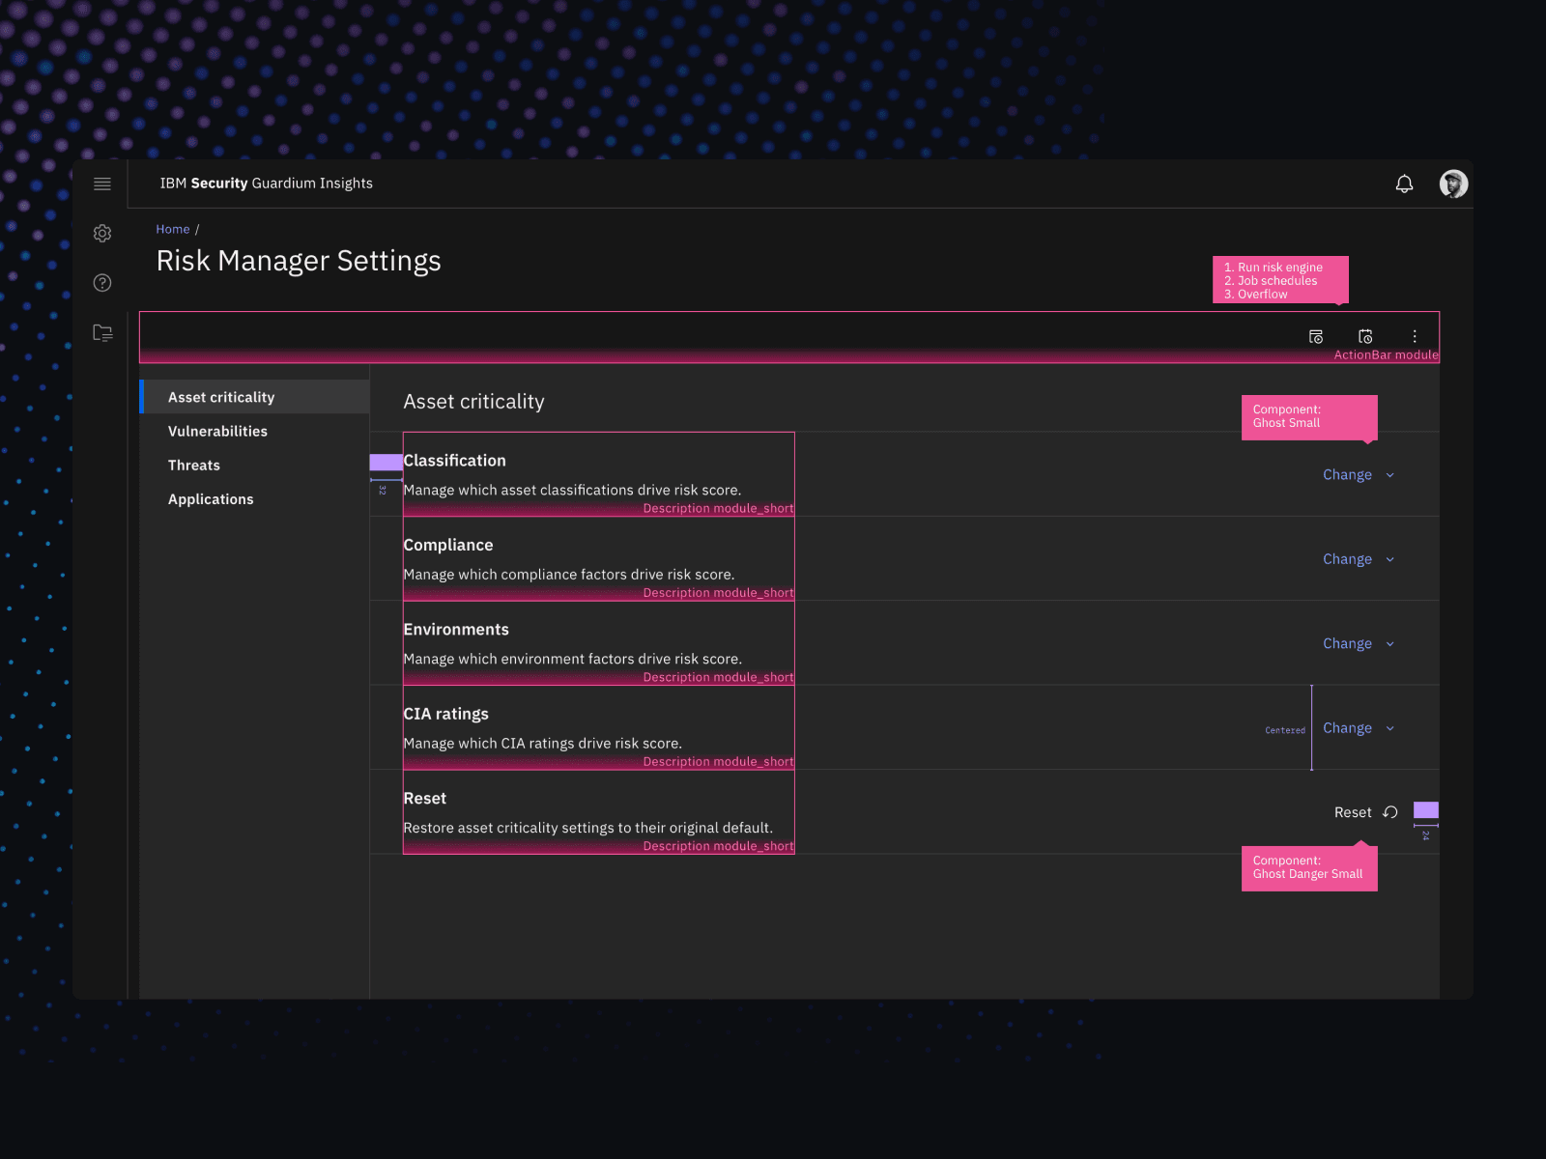1546x1159 pixels.
Task: Switch to the Threats tab
Action: coord(193,465)
